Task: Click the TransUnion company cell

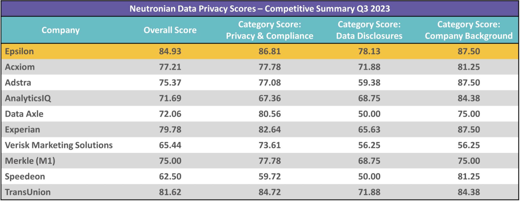Action: tap(28, 192)
